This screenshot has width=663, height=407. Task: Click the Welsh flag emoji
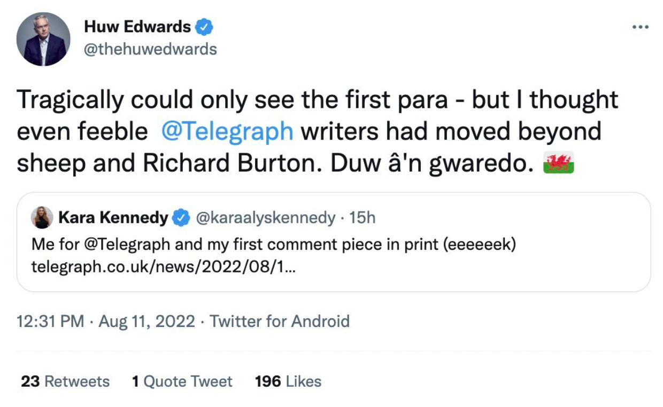[558, 163]
